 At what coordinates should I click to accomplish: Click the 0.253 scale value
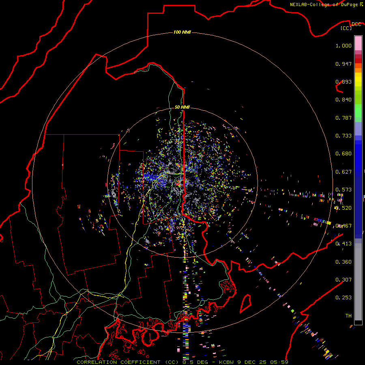pos(344,298)
